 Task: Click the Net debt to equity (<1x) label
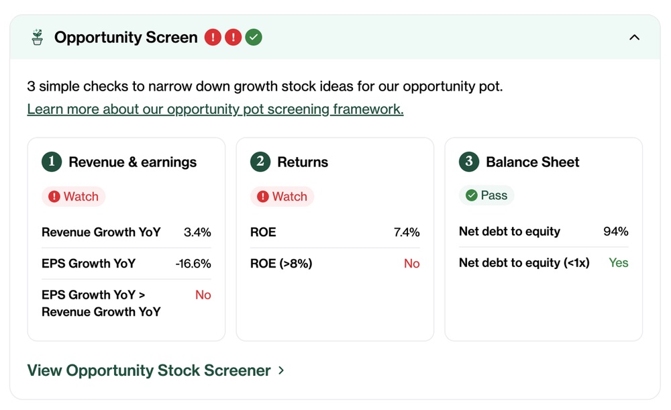click(524, 262)
